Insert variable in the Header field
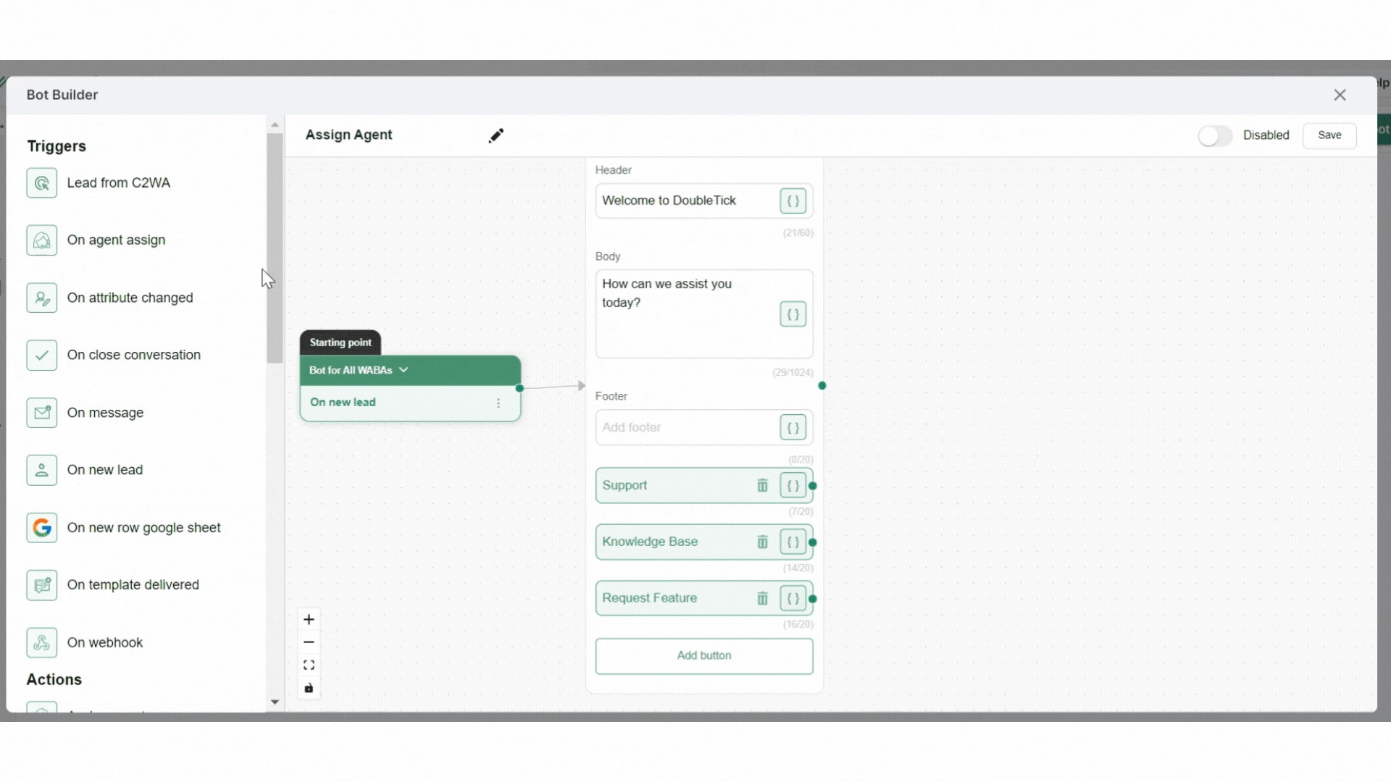 (793, 201)
